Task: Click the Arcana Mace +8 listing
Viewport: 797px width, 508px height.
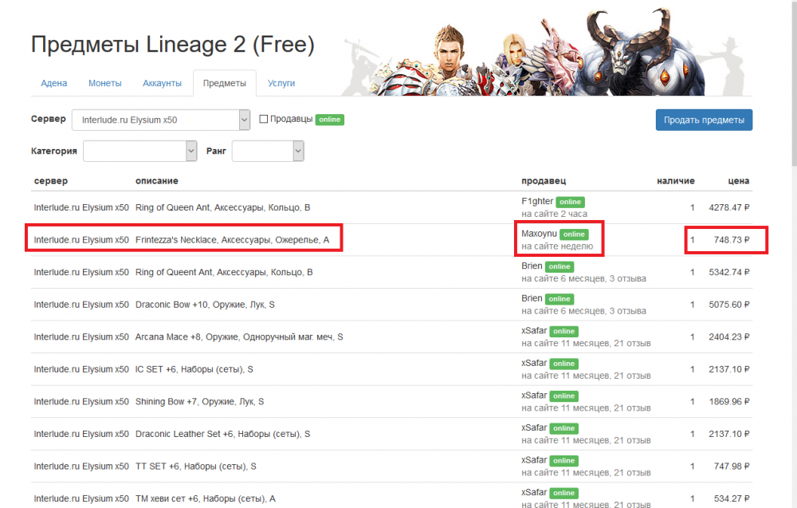Action: pyautogui.click(x=239, y=337)
